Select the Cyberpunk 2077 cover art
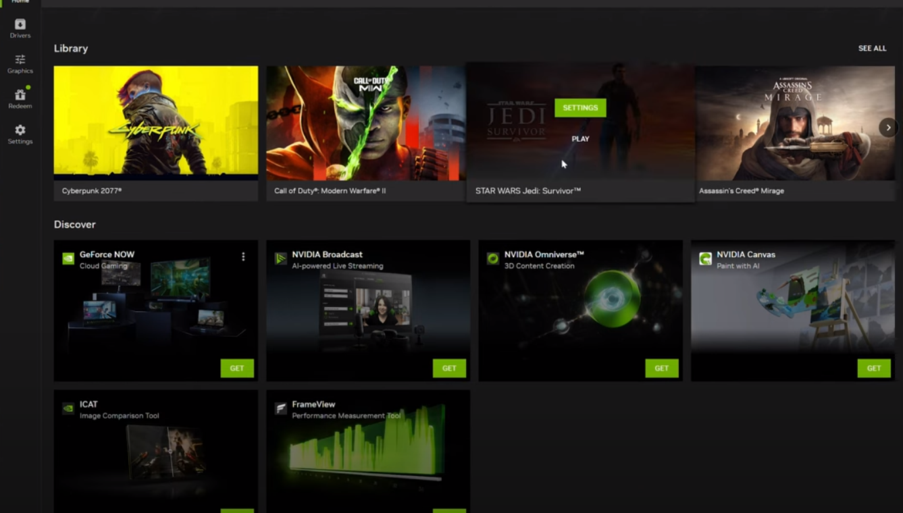Image resolution: width=903 pixels, height=513 pixels. [156, 123]
